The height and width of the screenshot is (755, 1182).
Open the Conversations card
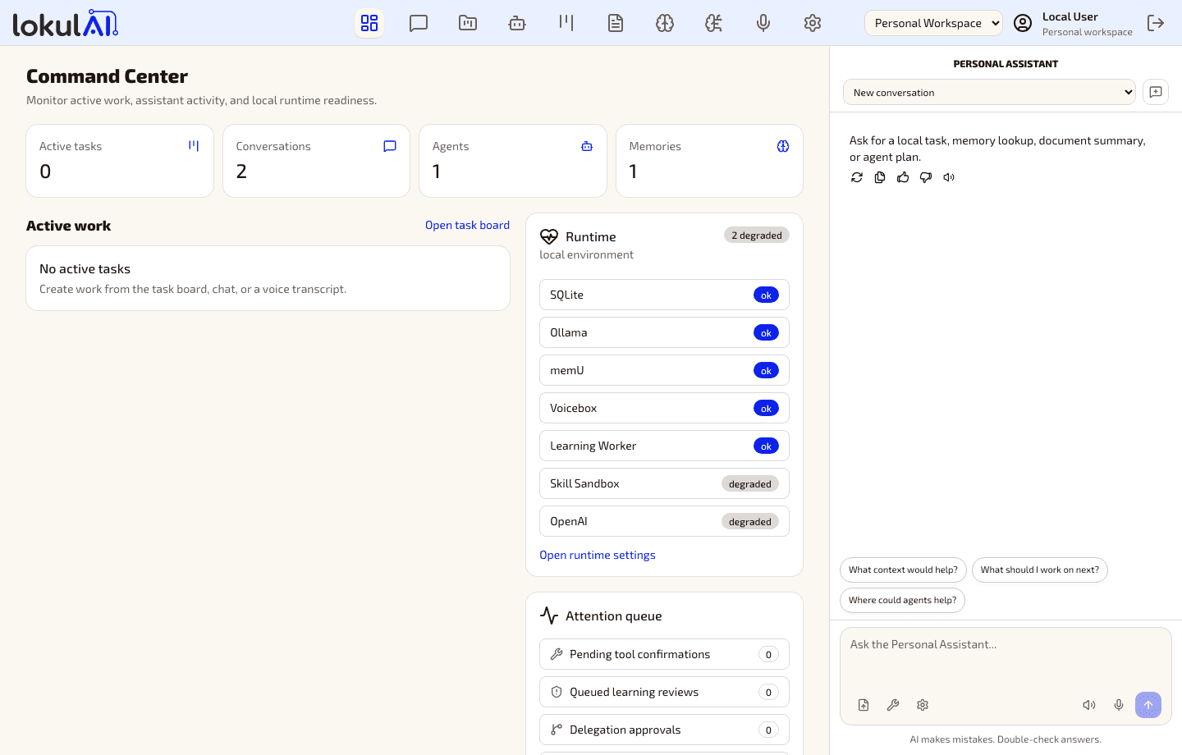(316, 161)
